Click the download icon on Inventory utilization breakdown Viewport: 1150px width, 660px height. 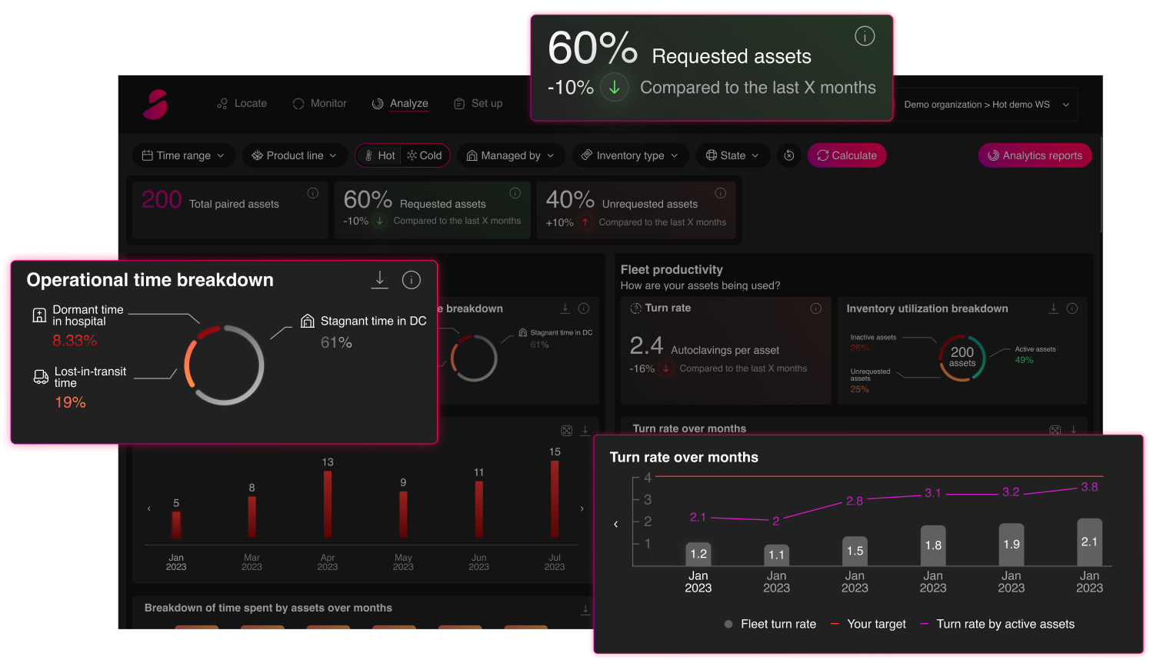[x=1053, y=308]
